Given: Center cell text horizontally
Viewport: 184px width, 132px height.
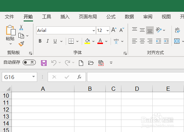Looking at the screenshot, I should (142, 41).
